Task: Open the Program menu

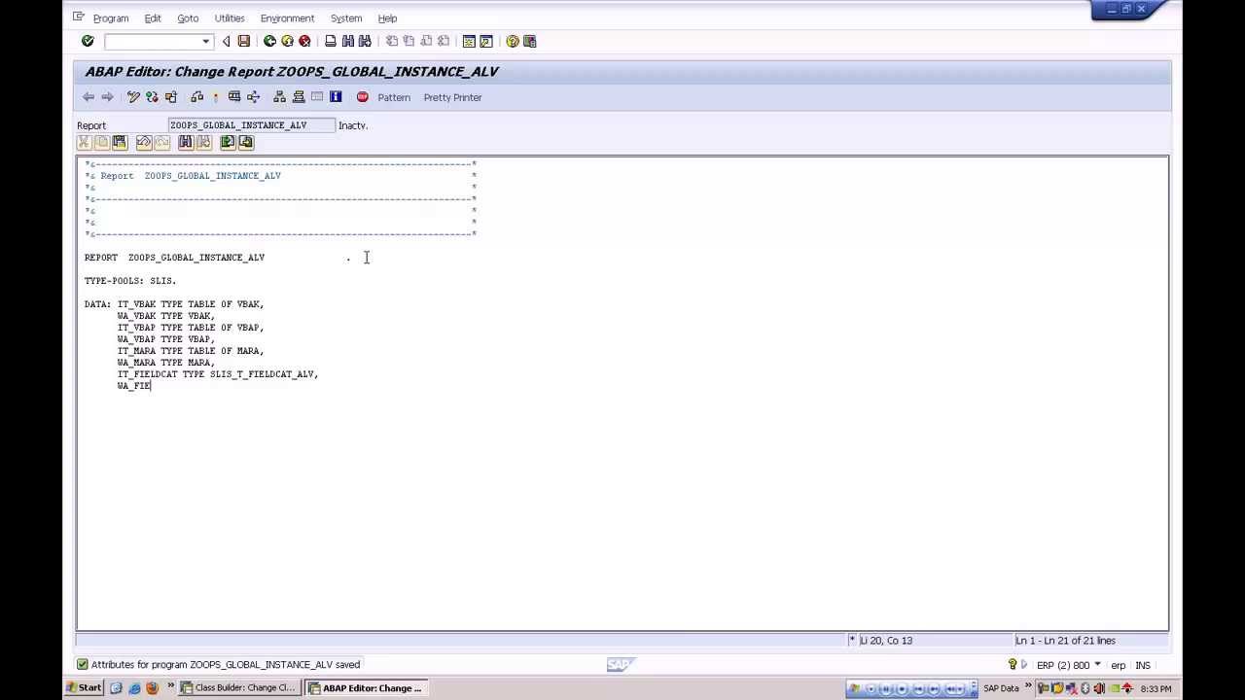Action: (x=111, y=18)
